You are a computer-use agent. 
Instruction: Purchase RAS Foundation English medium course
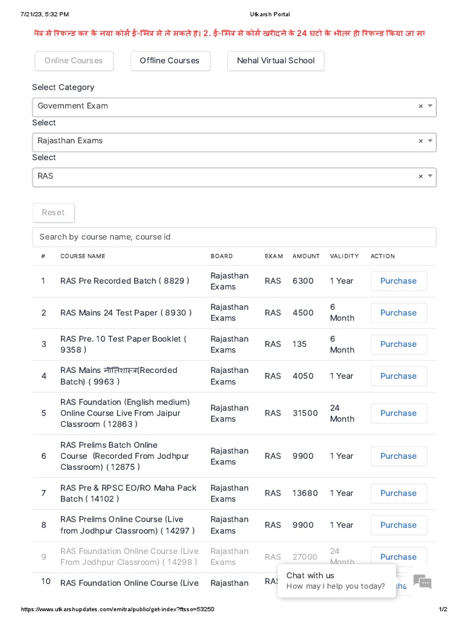tap(399, 413)
